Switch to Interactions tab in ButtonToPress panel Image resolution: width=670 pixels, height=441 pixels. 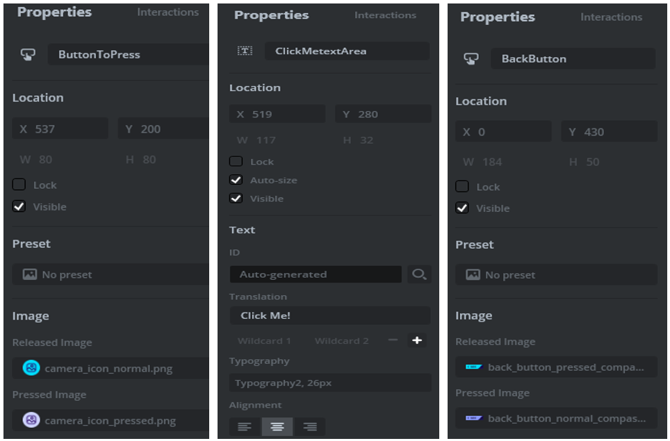point(167,13)
